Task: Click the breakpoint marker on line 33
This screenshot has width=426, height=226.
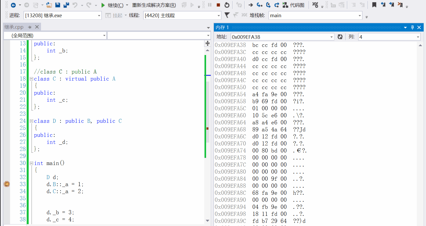Action: (7, 184)
